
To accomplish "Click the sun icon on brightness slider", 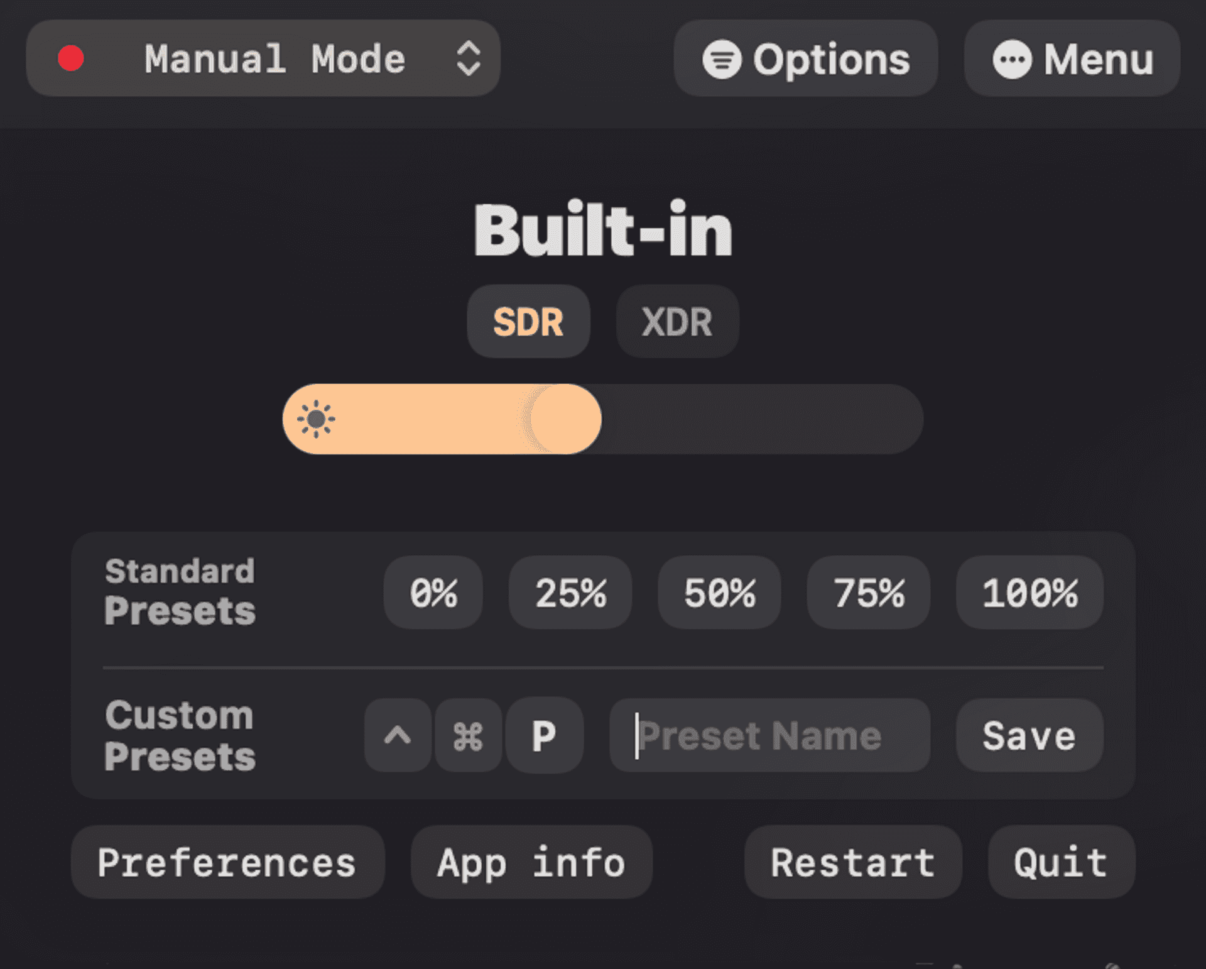I will coord(316,419).
